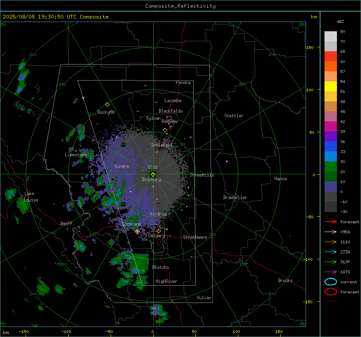
Task: Click the ThreeHills label
Action: [x=202, y=175]
